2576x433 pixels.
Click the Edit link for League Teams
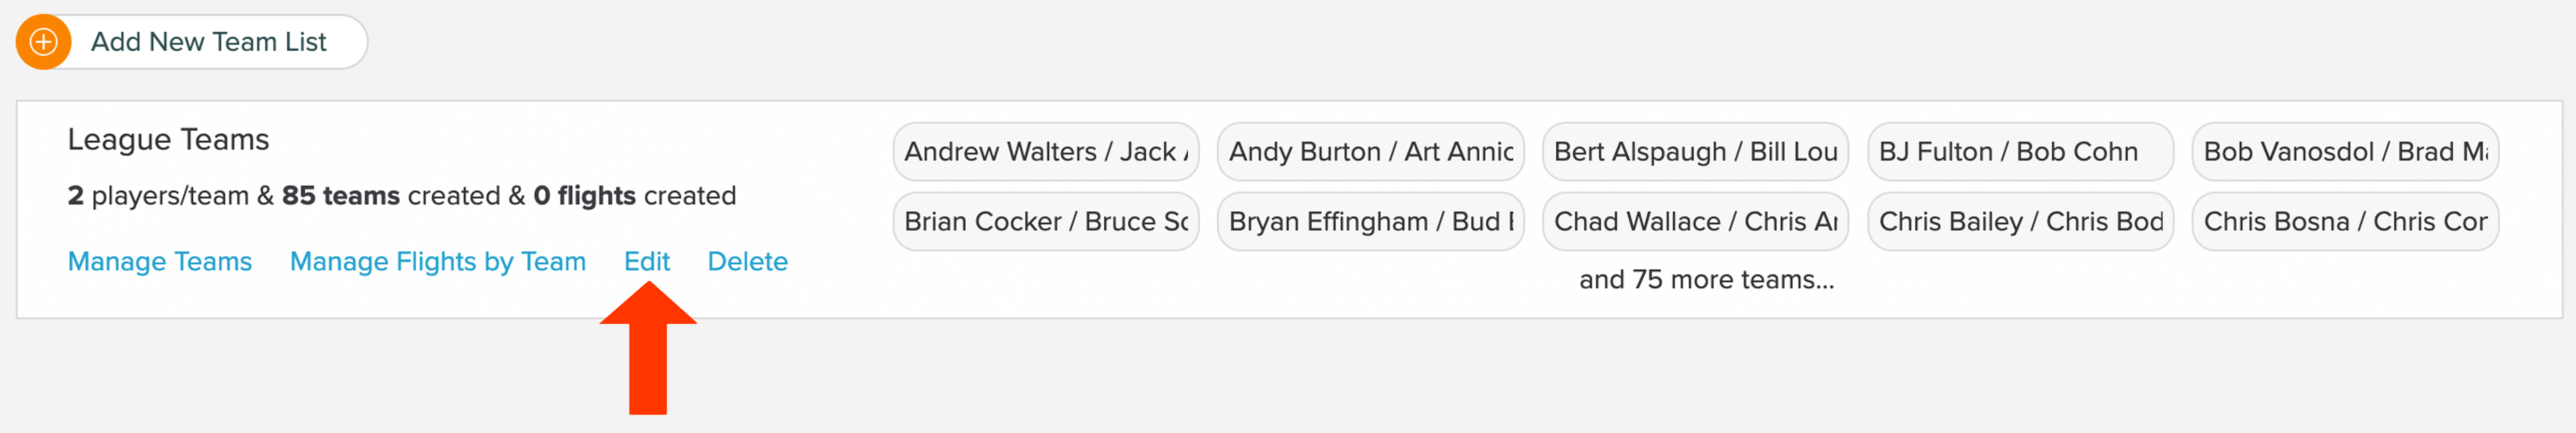[647, 261]
